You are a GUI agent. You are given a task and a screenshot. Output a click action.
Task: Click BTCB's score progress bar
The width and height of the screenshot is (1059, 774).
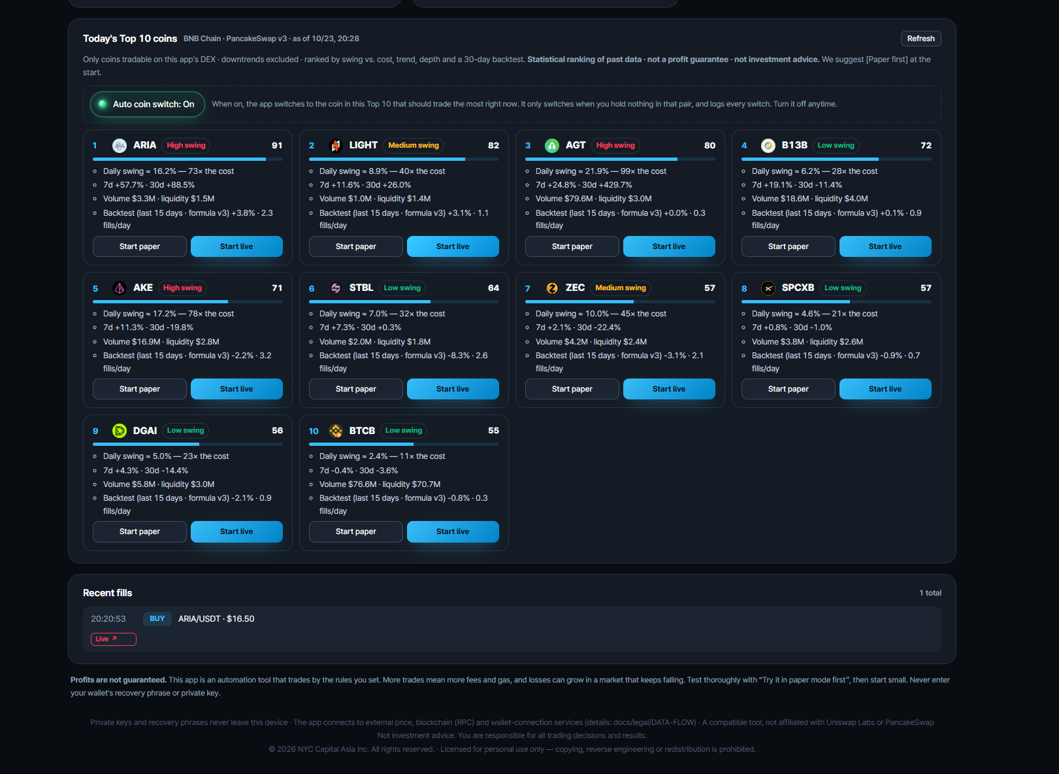pos(404,444)
